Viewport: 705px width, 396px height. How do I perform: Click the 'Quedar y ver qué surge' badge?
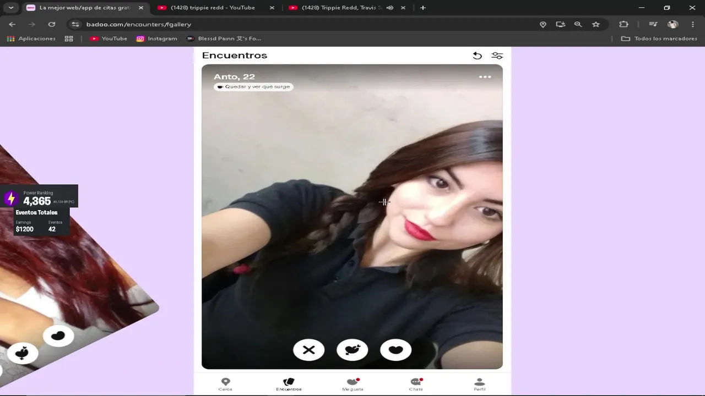coord(253,87)
